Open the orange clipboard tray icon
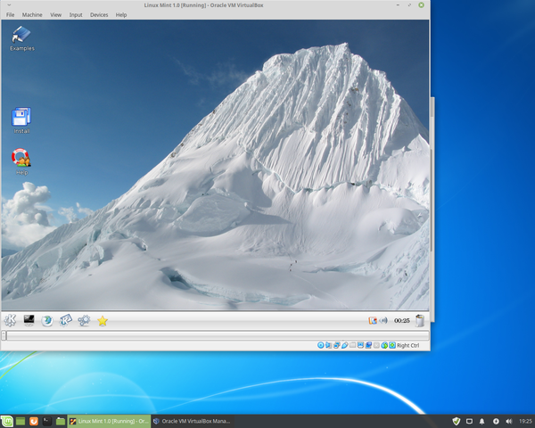The height and width of the screenshot is (428, 535). [x=373, y=320]
